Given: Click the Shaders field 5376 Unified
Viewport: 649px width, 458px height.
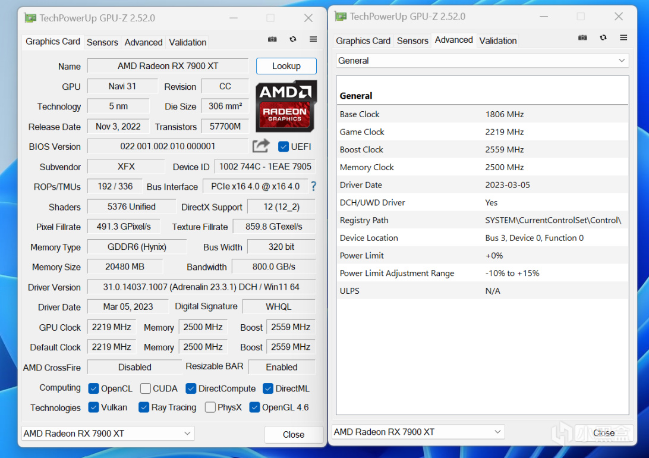Looking at the screenshot, I should pos(131,206).
